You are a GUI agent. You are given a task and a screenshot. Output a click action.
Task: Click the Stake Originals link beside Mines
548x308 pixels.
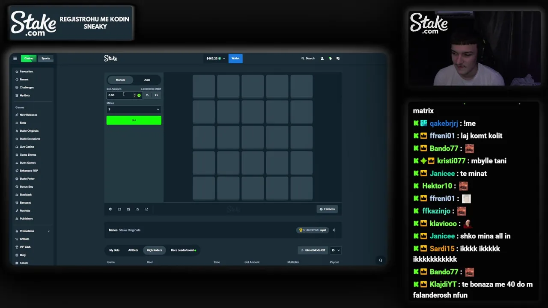tap(130, 230)
